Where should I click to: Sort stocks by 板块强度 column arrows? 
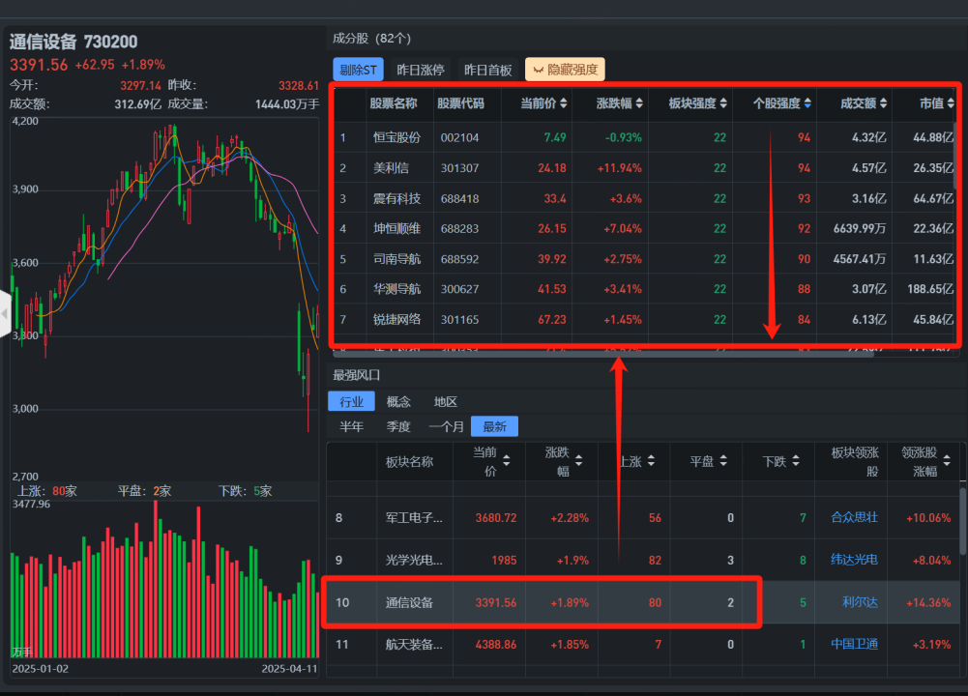[x=723, y=103]
